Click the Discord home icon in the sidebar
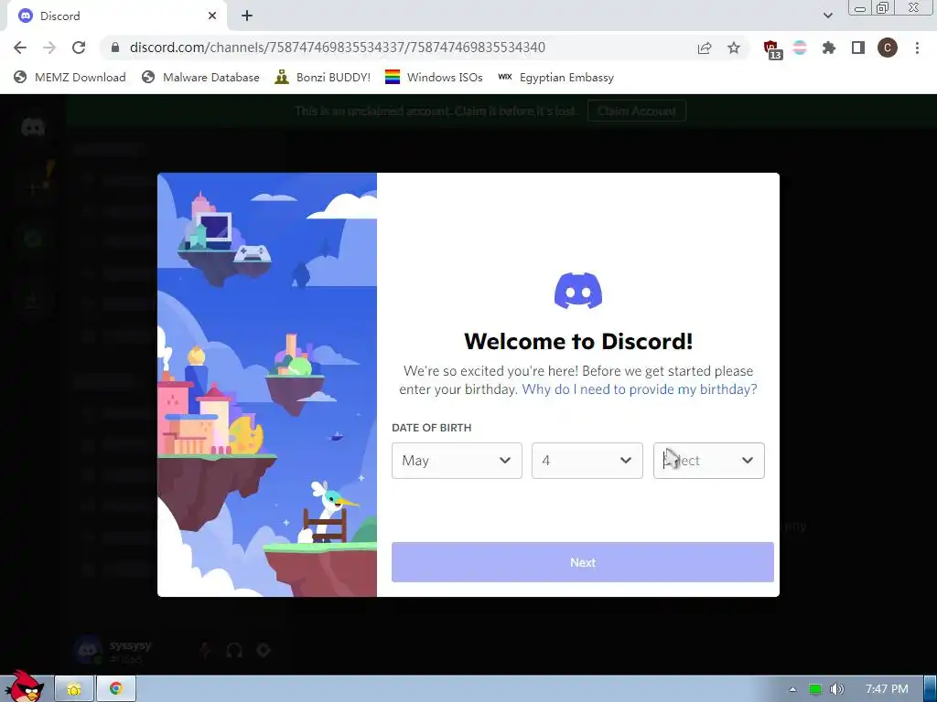The height and width of the screenshot is (702, 937). tap(33, 126)
